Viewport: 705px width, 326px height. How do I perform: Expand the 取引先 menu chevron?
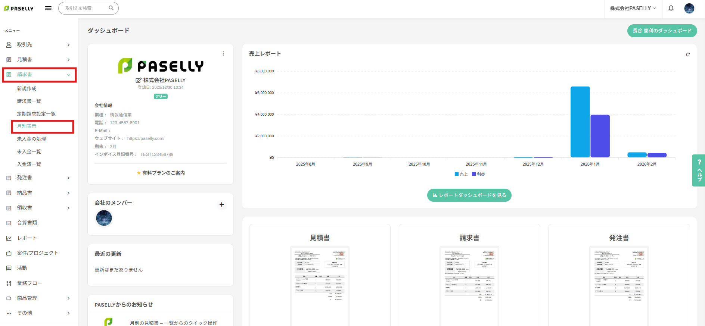pos(68,45)
